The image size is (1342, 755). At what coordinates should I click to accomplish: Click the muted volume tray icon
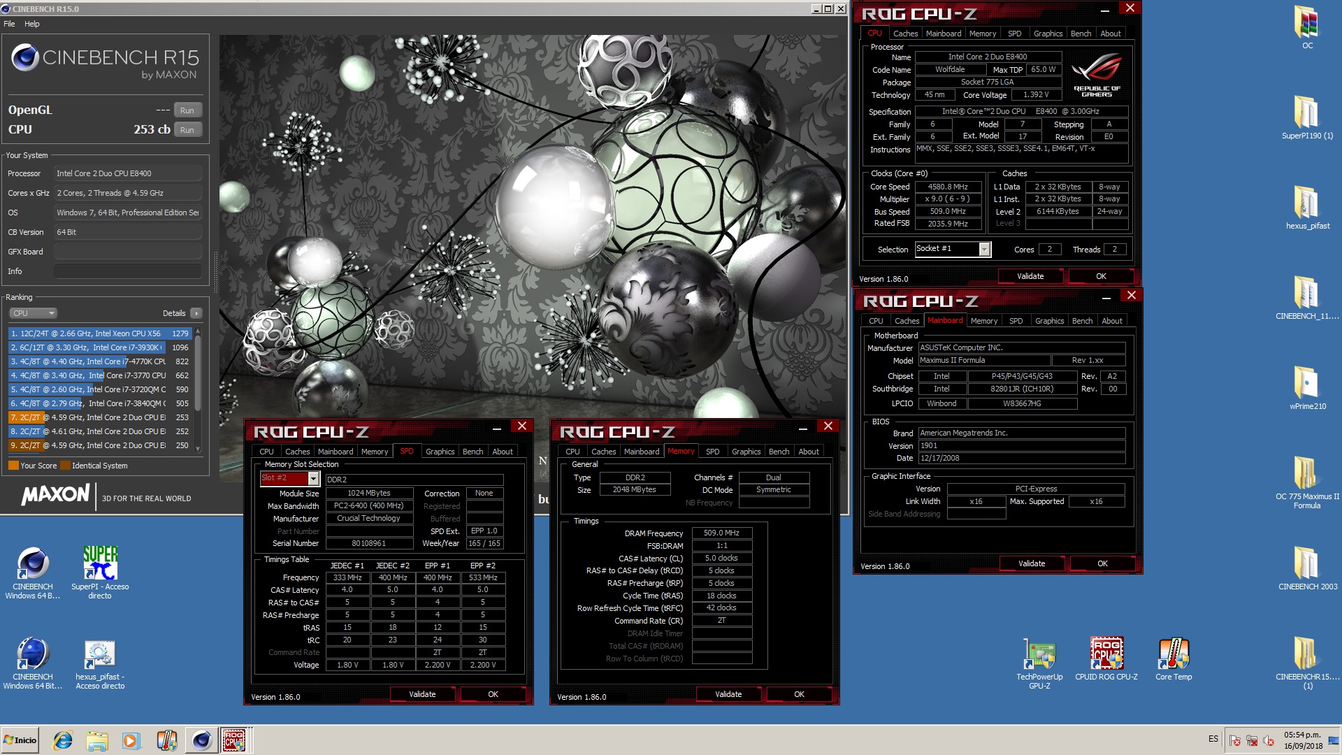pyautogui.click(x=1269, y=740)
